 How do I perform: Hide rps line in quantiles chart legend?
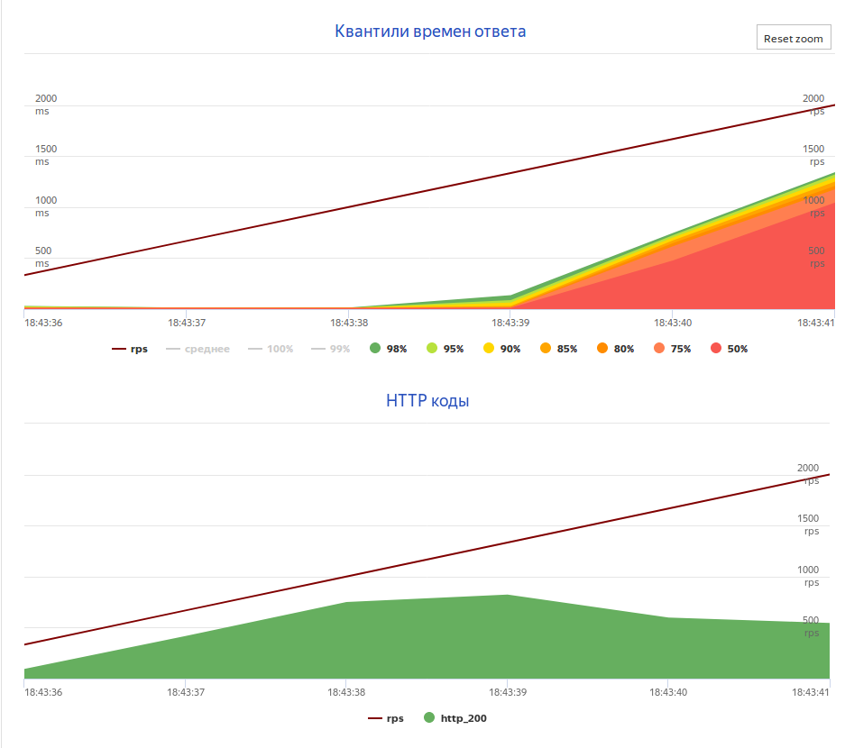(x=129, y=349)
